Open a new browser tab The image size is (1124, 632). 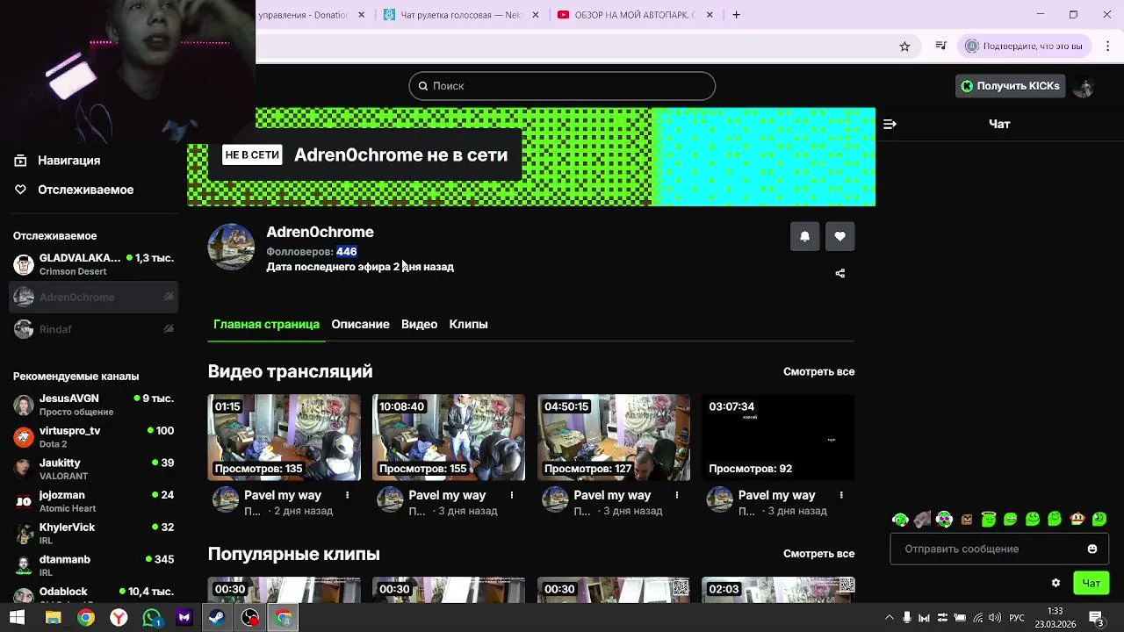(x=736, y=15)
